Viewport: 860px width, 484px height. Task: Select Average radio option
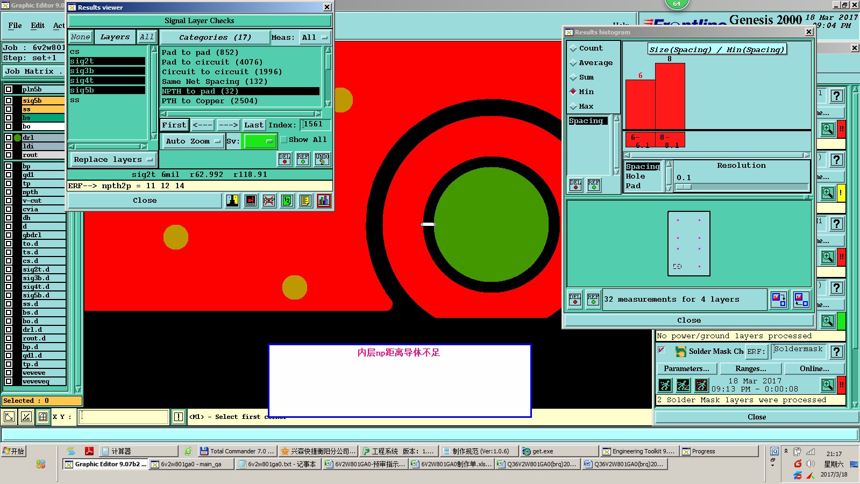tap(573, 63)
